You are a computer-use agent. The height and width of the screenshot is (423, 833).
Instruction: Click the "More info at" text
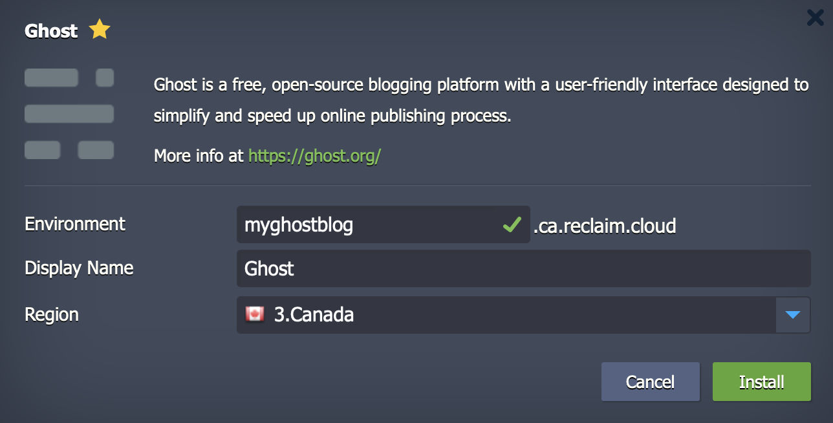(199, 156)
